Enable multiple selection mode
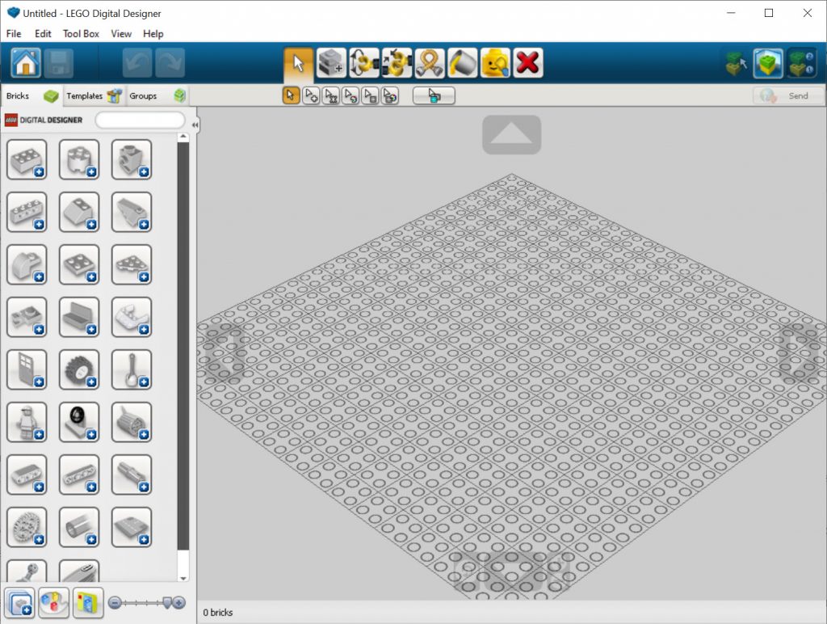This screenshot has height=624, width=827. point(311,95)
